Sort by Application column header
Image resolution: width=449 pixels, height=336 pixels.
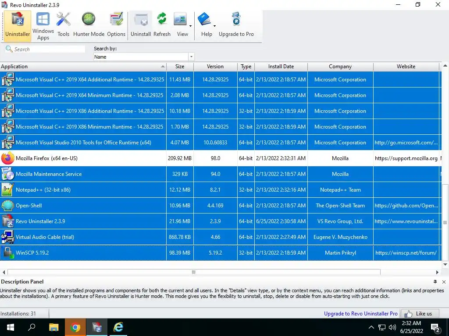83,66
